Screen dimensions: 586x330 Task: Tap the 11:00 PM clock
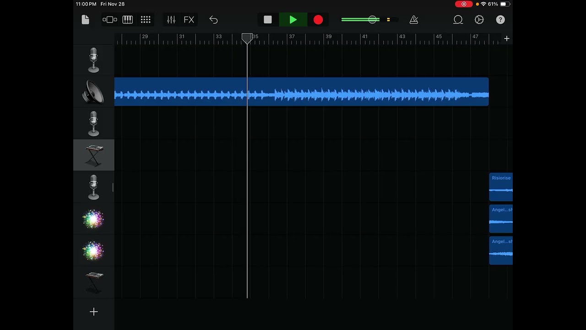click(86, 4)
